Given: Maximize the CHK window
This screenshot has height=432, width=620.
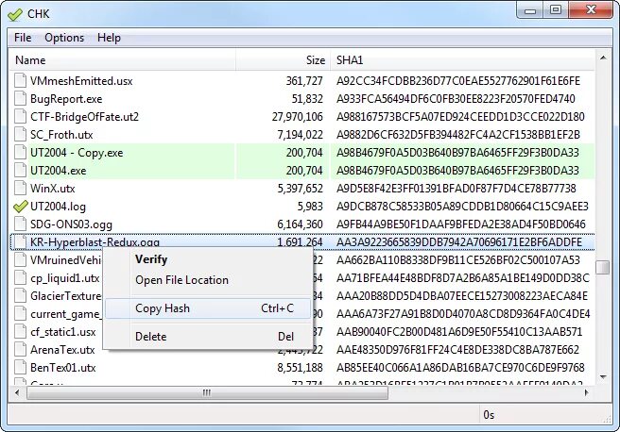Looking at the screenshot, I should click(x=556, y=10).
